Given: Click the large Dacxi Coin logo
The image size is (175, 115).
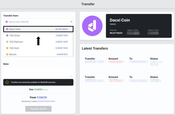Looking at the screenshot, I should point(92,26).
